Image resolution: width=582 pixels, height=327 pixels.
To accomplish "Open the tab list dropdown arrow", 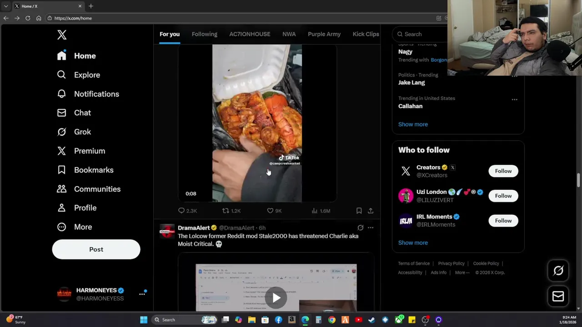I will tap(6, 6).
